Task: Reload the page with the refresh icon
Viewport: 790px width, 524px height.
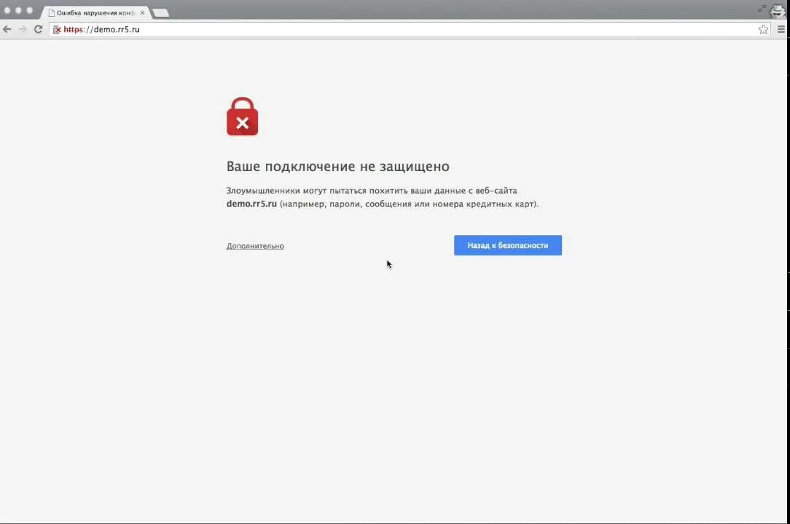Action: pyautogui.click(x=39, y=29)
